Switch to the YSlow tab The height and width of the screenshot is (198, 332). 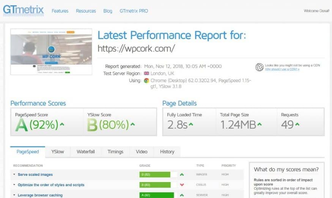tap(58, 152)
